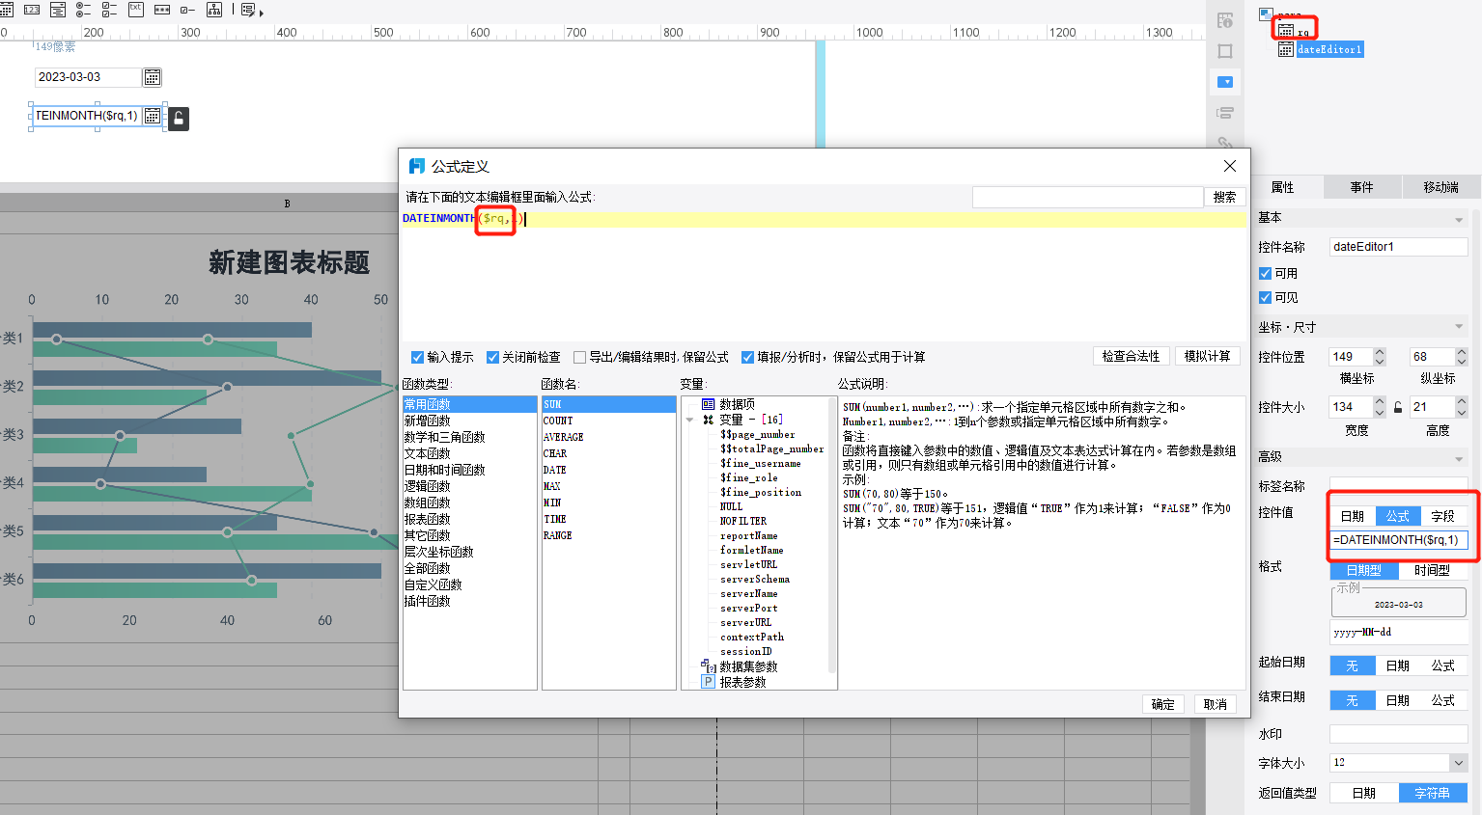
Task: Open the widget settings sidebar icon
Action: [x=1225, y=82]
